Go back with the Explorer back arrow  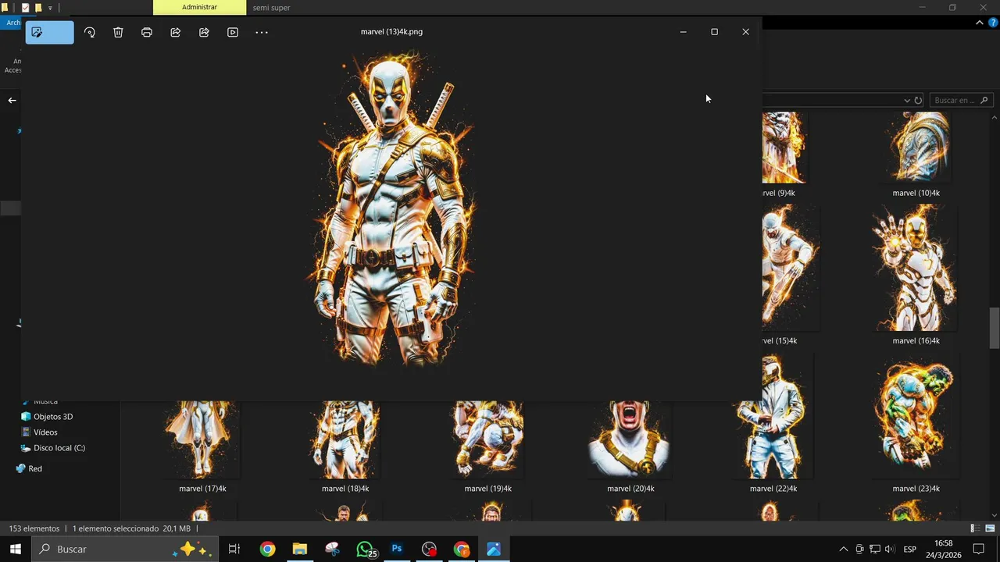click(12, 100)
